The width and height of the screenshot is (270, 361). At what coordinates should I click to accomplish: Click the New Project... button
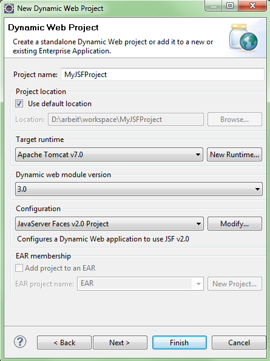point(235,284)
